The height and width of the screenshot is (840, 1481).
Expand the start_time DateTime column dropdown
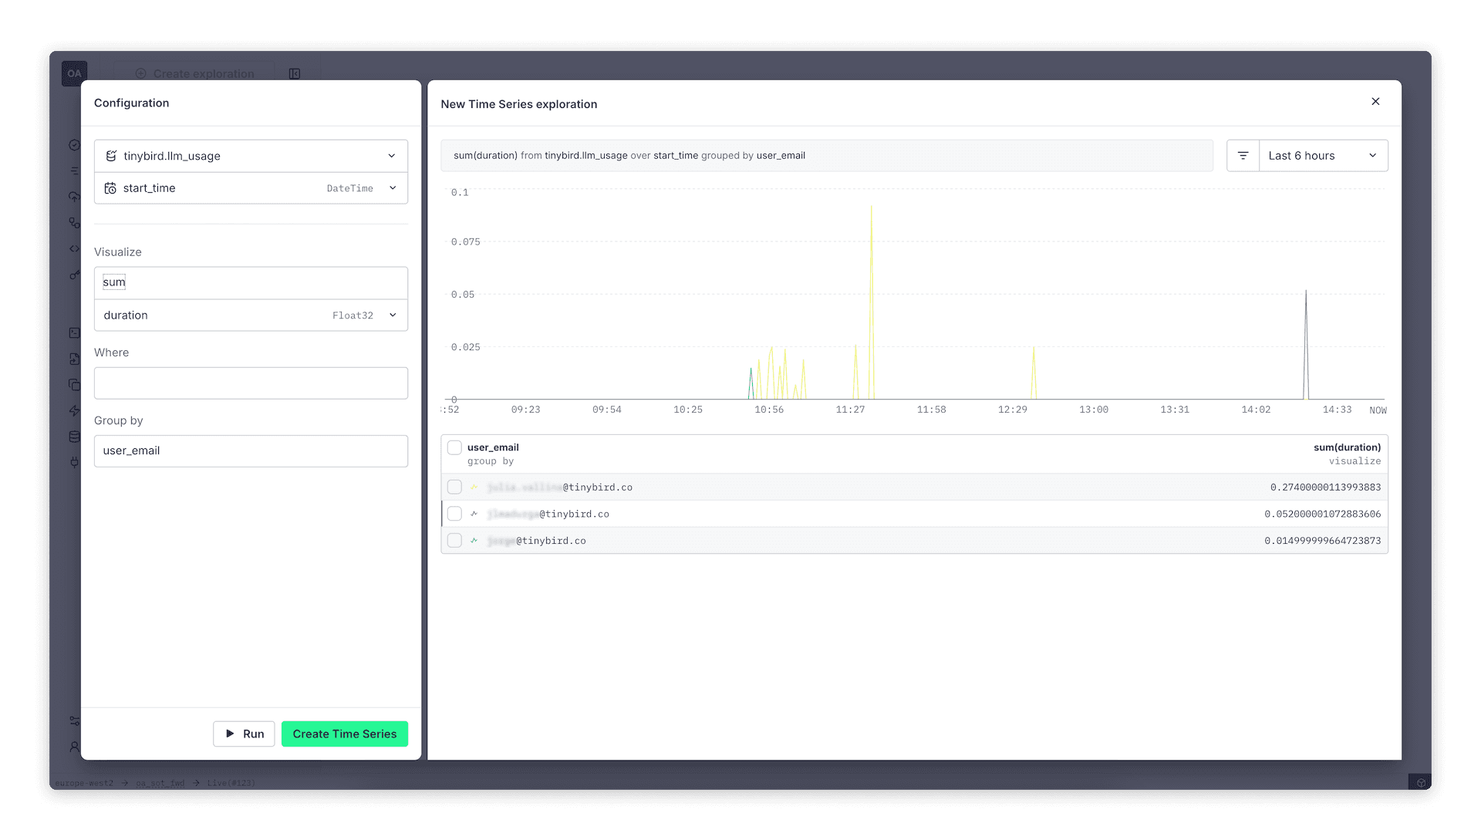pos(393,188)
